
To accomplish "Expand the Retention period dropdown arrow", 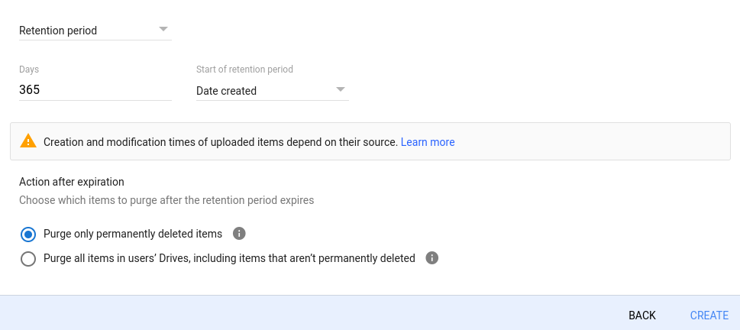I will 163,29.
